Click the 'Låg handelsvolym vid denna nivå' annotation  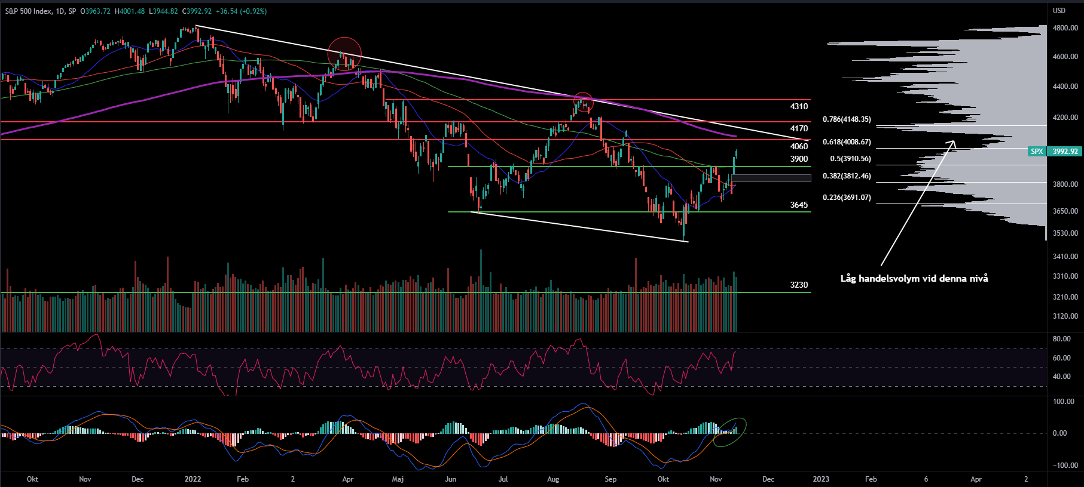coord(914,279)
